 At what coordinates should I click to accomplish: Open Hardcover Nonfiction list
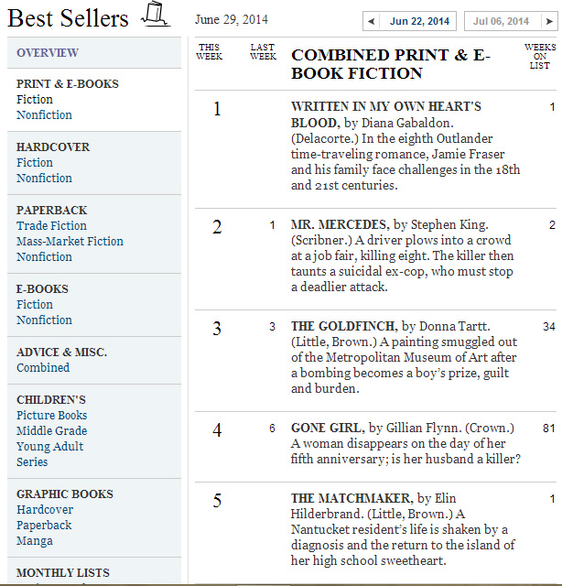pos(44,178)
